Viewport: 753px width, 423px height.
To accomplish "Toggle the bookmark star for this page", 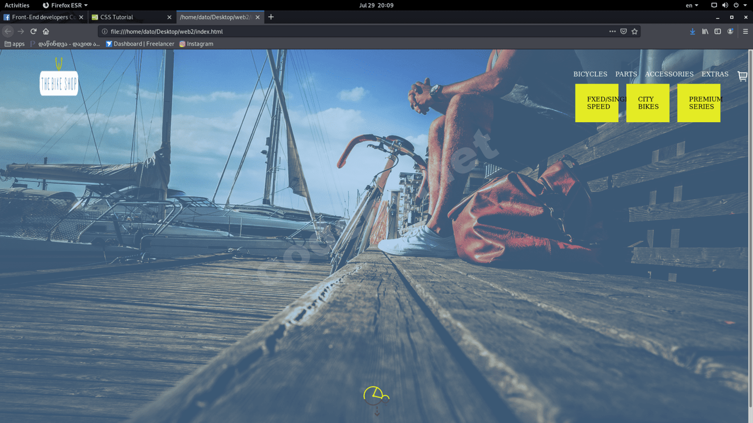I will pos(634,31).
